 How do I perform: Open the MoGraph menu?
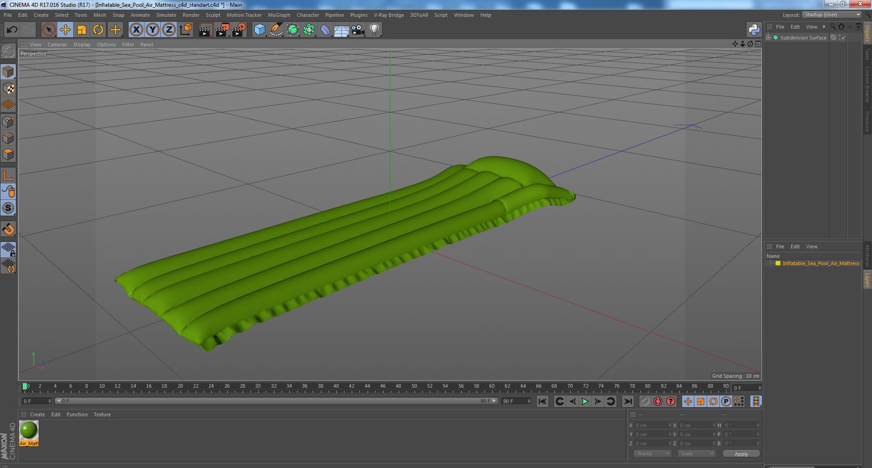pyautogui.click(x=279, y=15)
